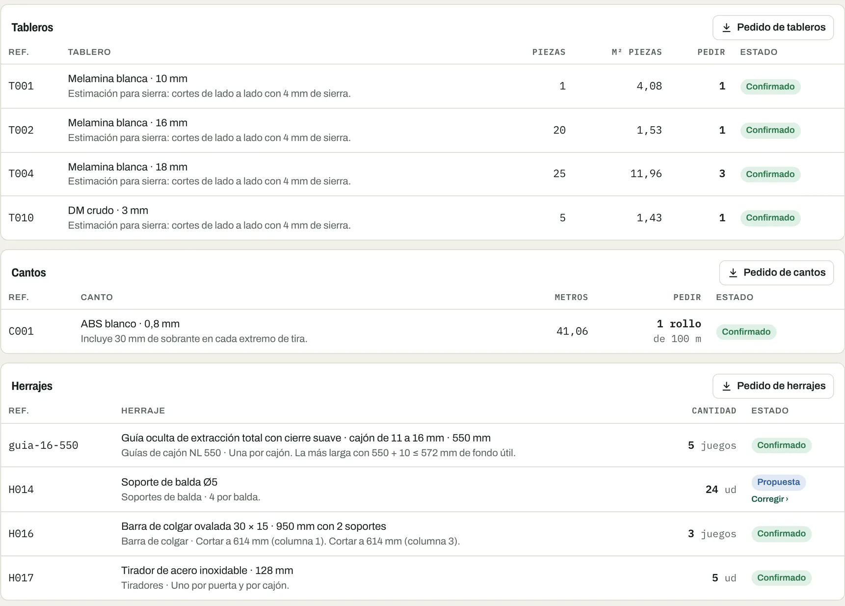Click the 11,96 m² value for T004
This screenshot has width=845, height=606.
tap(646, 174)
